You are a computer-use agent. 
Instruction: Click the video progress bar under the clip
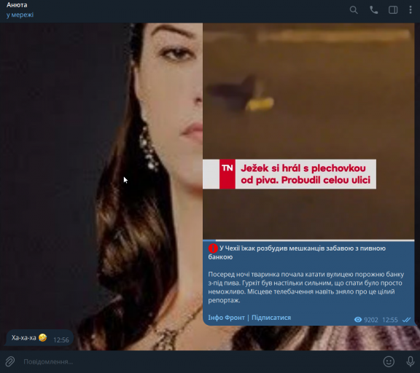(x=308, y=240)
